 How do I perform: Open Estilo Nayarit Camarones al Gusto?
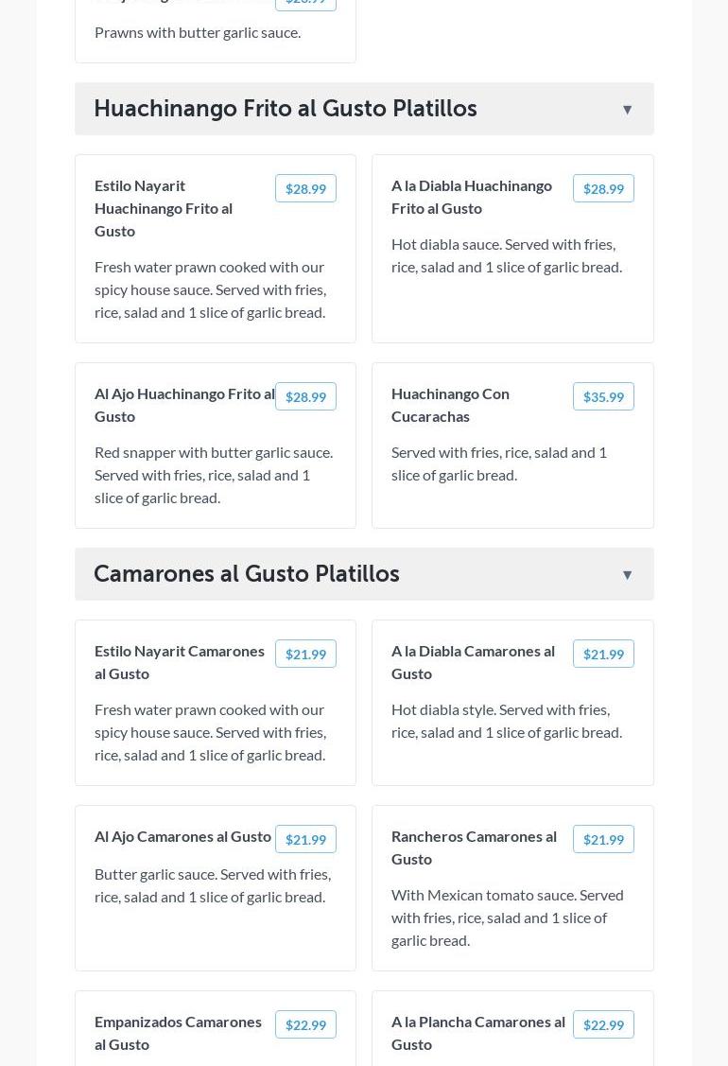[180, 662]
